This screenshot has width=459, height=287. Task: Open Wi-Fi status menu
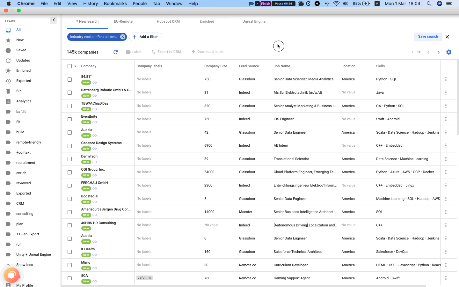click(336, 4)
